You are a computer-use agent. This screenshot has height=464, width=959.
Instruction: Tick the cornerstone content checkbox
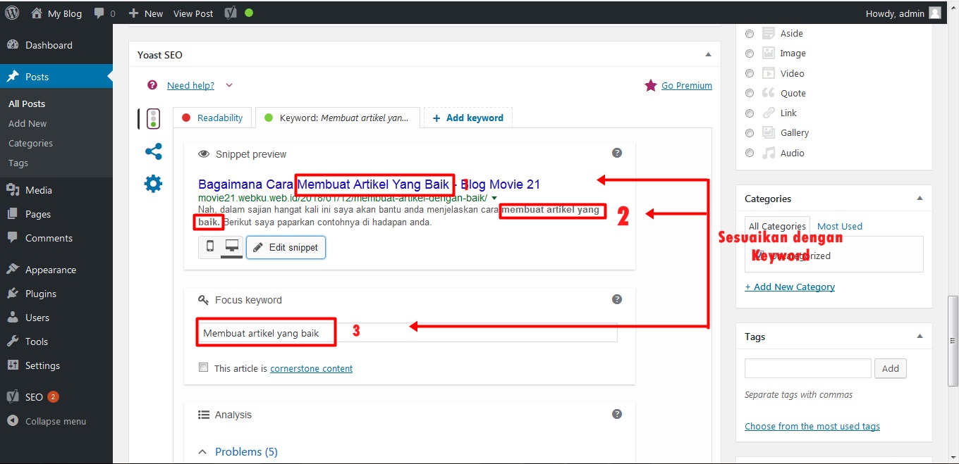(204, 368)
